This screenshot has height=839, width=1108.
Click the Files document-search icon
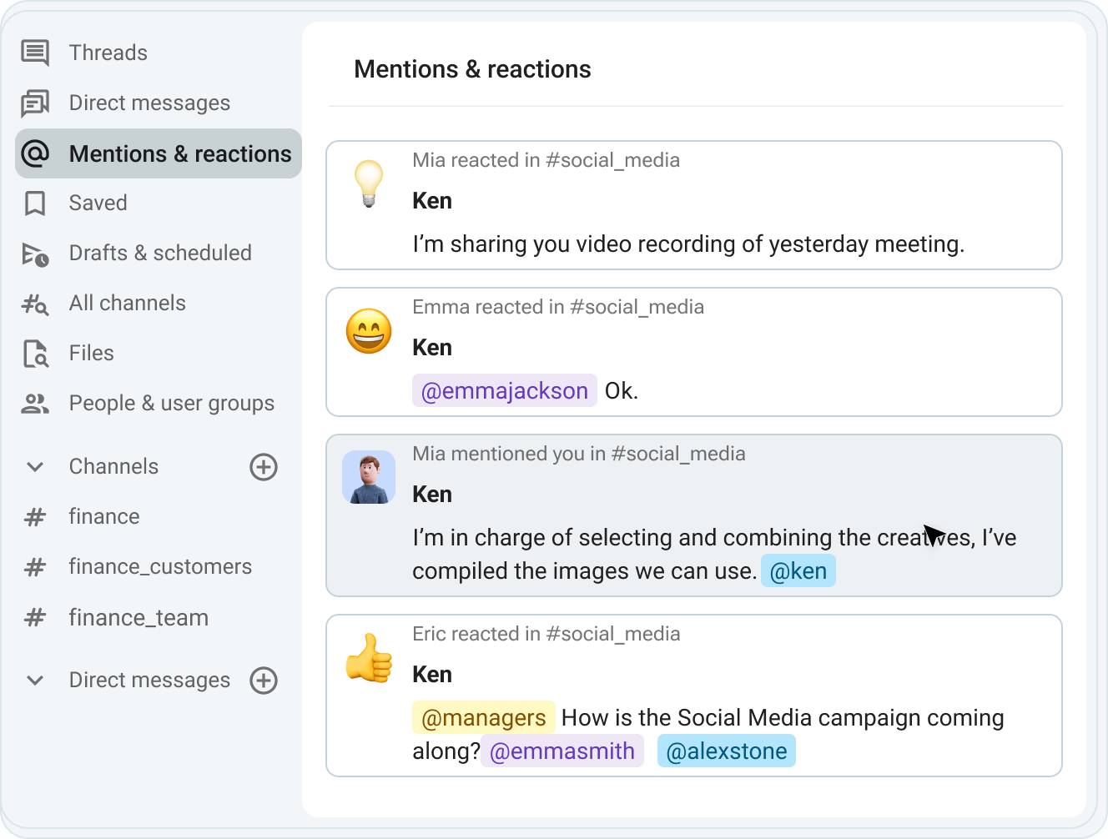tap(35, 354)
